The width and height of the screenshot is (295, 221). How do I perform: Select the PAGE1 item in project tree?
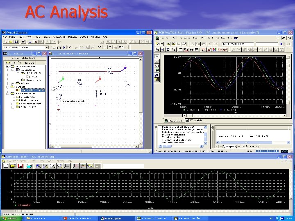(x=32, y=77)
